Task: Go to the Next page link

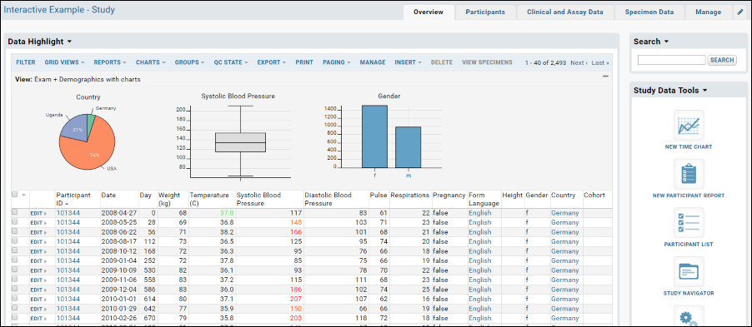Action: click(579, 62)
